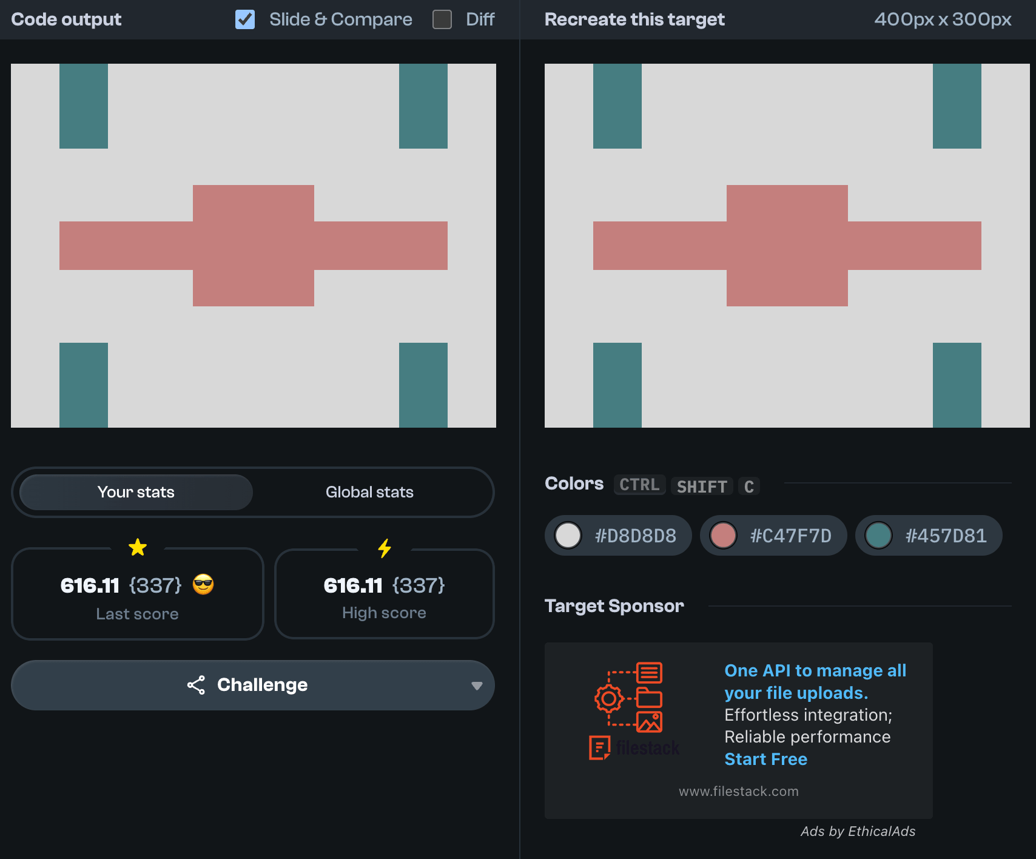The image size is (1036, 859).
Task: Open the Ads by EthicalAds link
Action: 858,831
